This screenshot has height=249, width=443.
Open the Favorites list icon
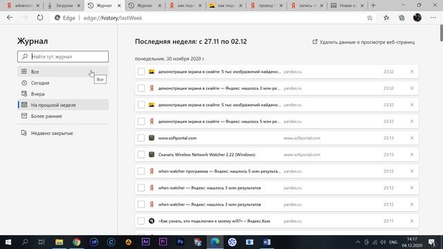[x=386, y=18]
